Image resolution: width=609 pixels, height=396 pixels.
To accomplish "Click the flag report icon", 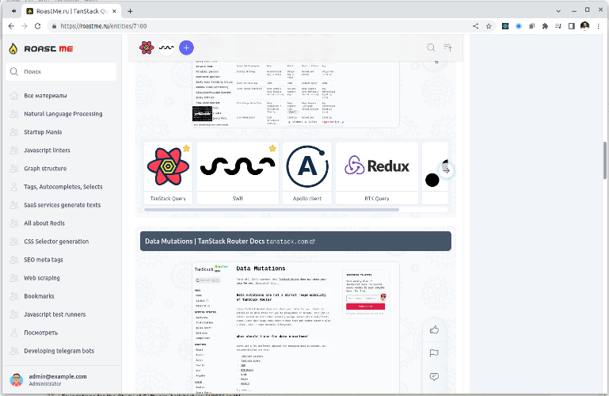I will tap(434, 353).
